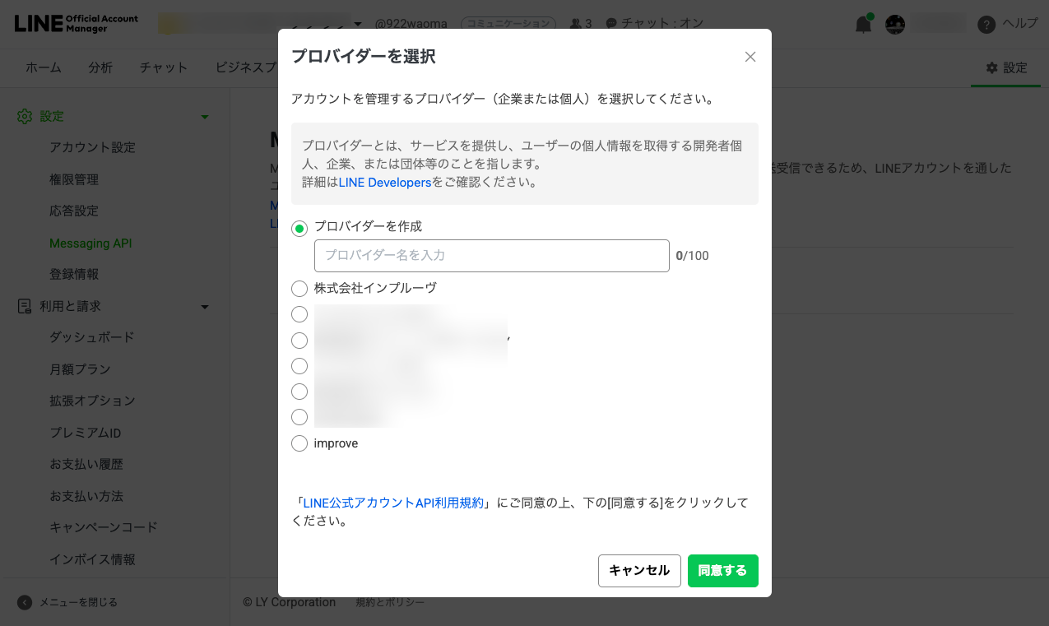Click the close menu arrow icon
Screen dimensions: 1049x626
coord(25,602)
